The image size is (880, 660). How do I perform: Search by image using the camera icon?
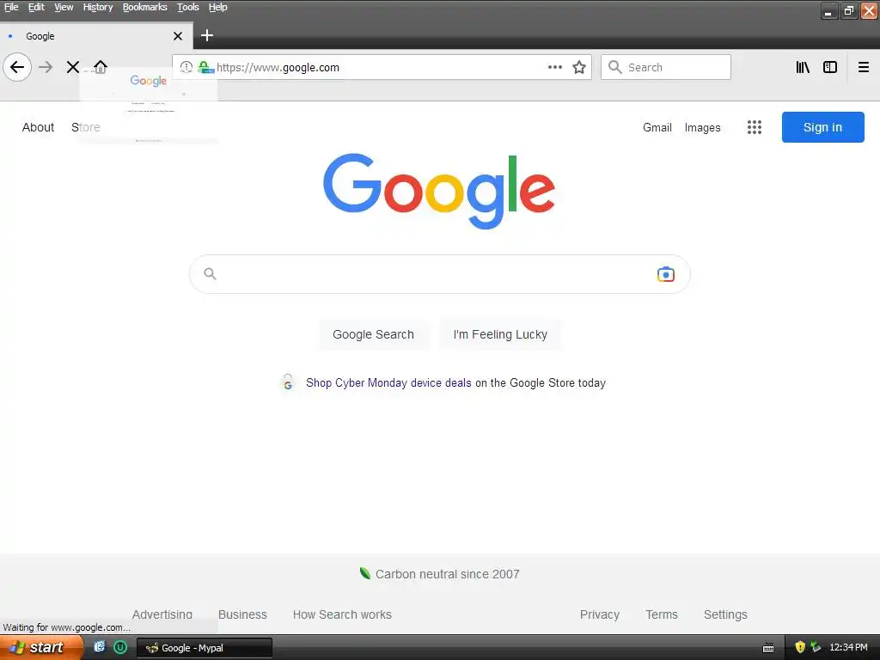666,274
